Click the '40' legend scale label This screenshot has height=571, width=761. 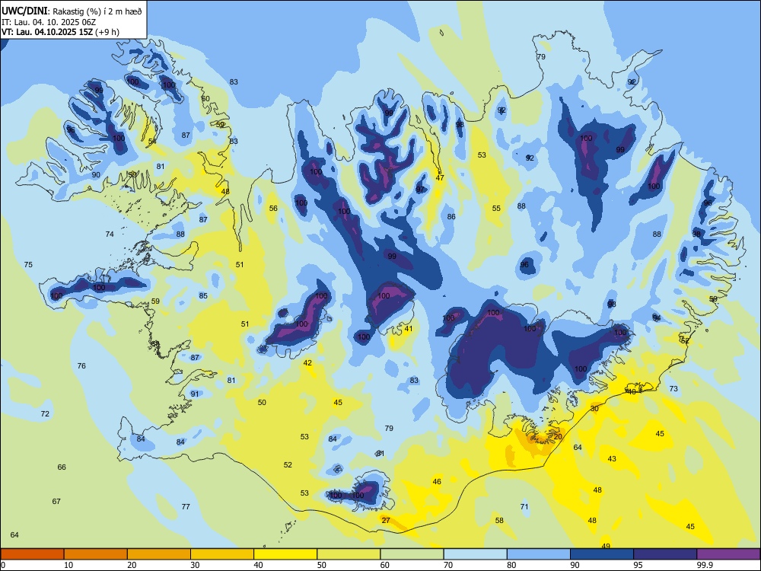point(259,565)
